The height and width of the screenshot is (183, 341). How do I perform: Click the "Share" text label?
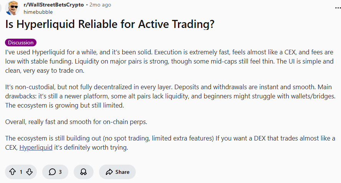click(122, 172)
